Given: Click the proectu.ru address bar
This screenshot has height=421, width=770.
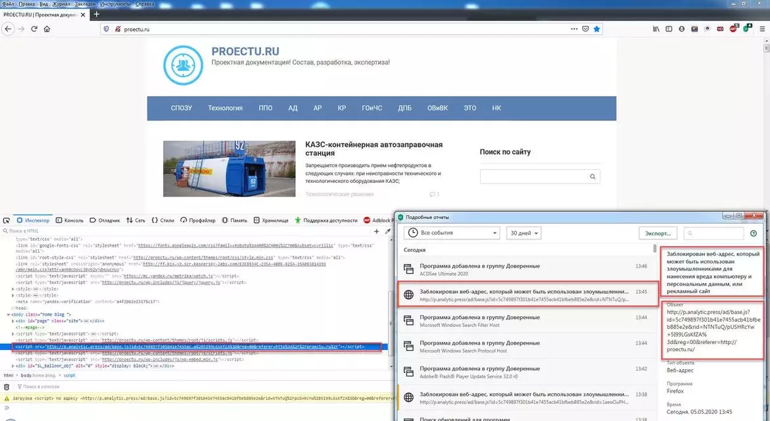Looking at the screenshot, I should click(x=344, y=29).
